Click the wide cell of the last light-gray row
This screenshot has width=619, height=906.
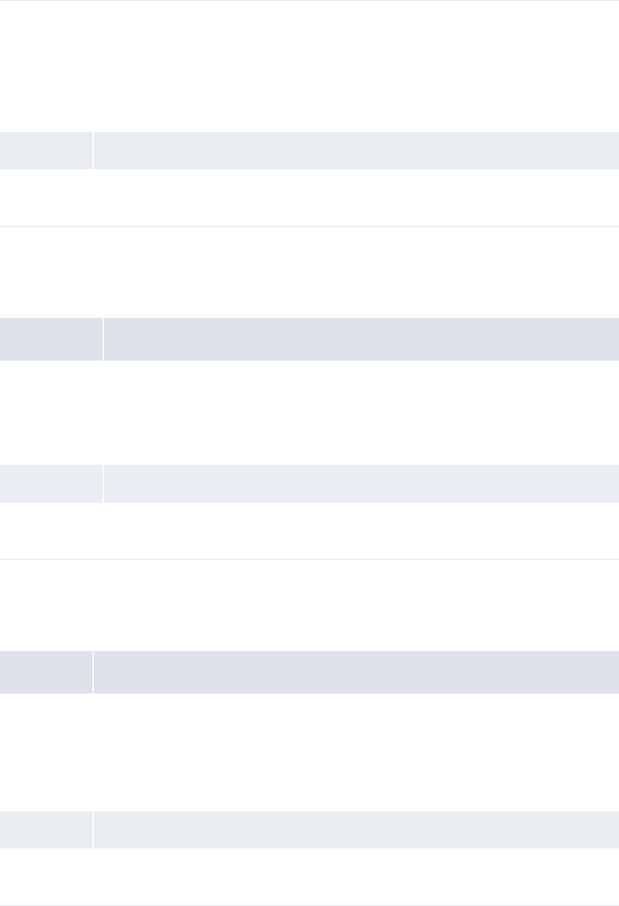[x=356, y=830]
